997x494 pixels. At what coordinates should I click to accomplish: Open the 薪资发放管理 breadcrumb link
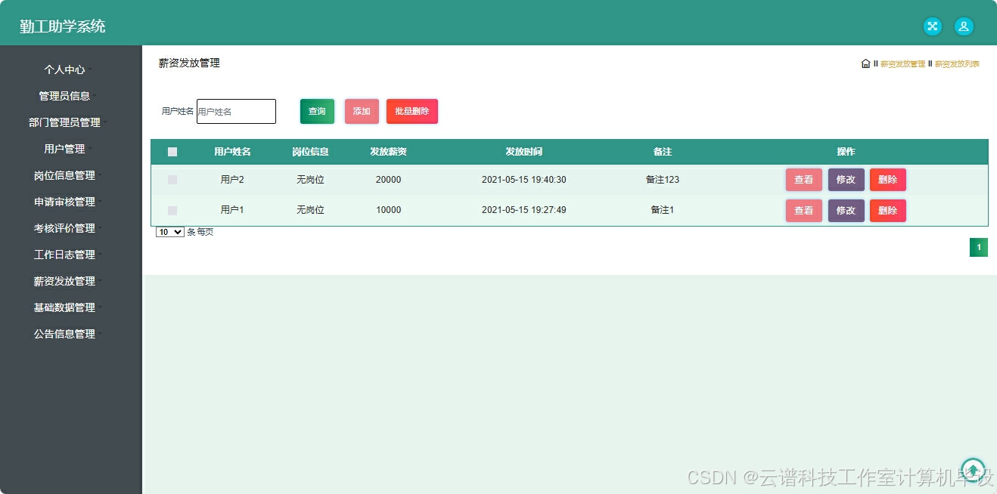pos(901,63)
